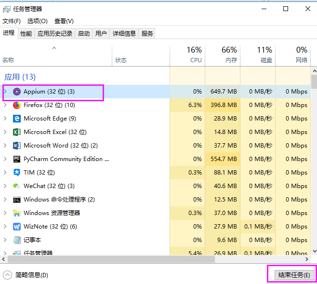Viewport: 317px width, 284px height.
Task: Click the Appium app icon
Action: [17, 92]
